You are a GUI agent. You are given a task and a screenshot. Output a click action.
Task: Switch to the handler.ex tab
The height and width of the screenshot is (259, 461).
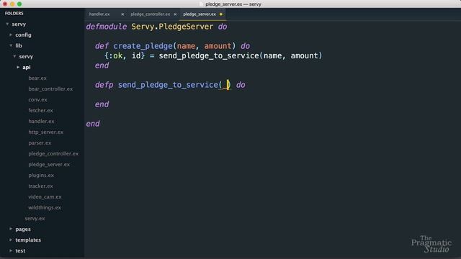click(x=99, y=14)
